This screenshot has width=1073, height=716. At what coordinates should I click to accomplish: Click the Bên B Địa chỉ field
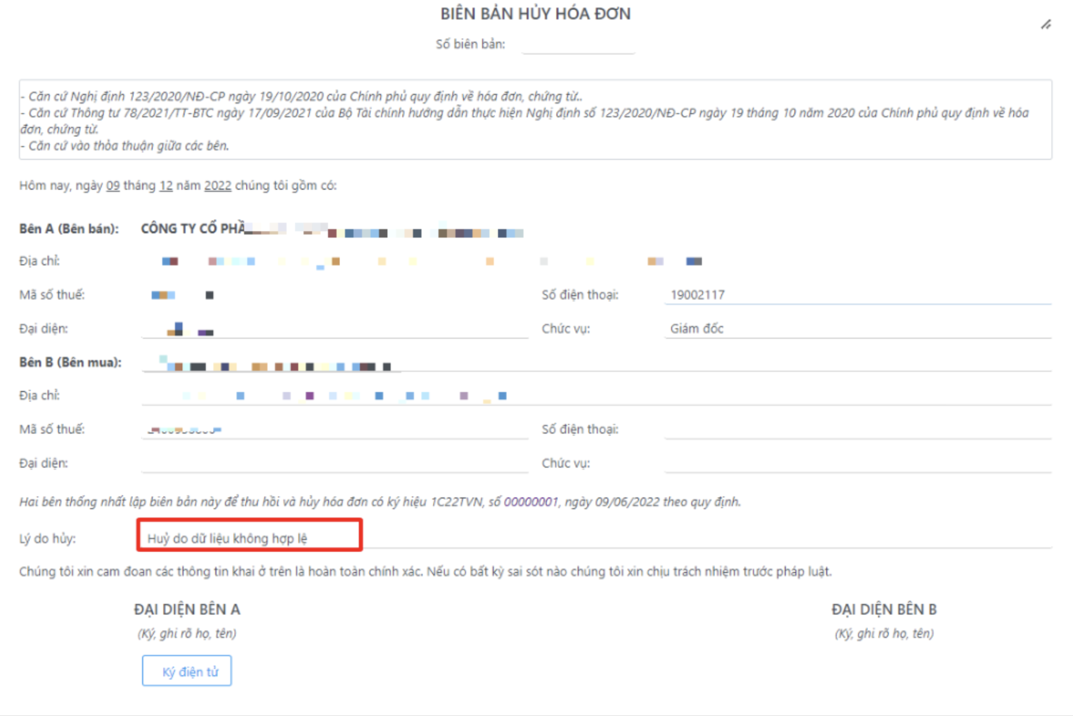(x=595, y=396)
